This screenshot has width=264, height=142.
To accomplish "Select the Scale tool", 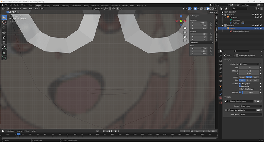I will pos(4,38).
